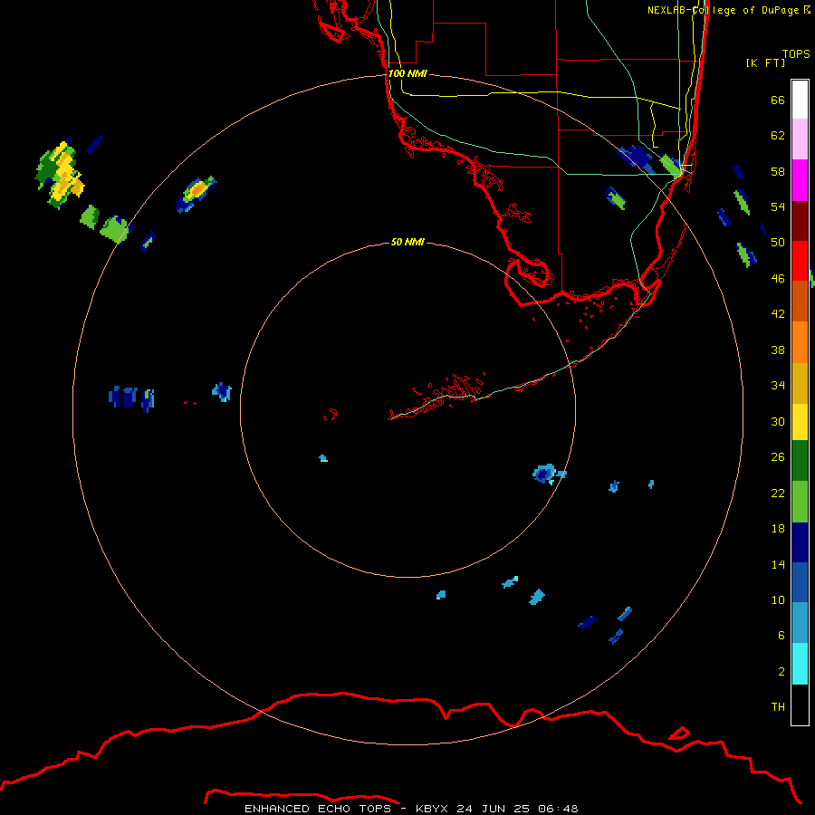Select the light pink legend swatch
Image resolution: width=815 pixels, height=815 pixels.
[800, 139]
